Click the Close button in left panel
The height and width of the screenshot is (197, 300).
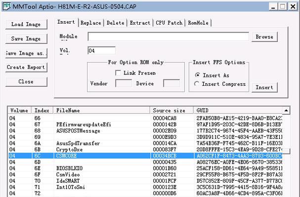(26, 82)
